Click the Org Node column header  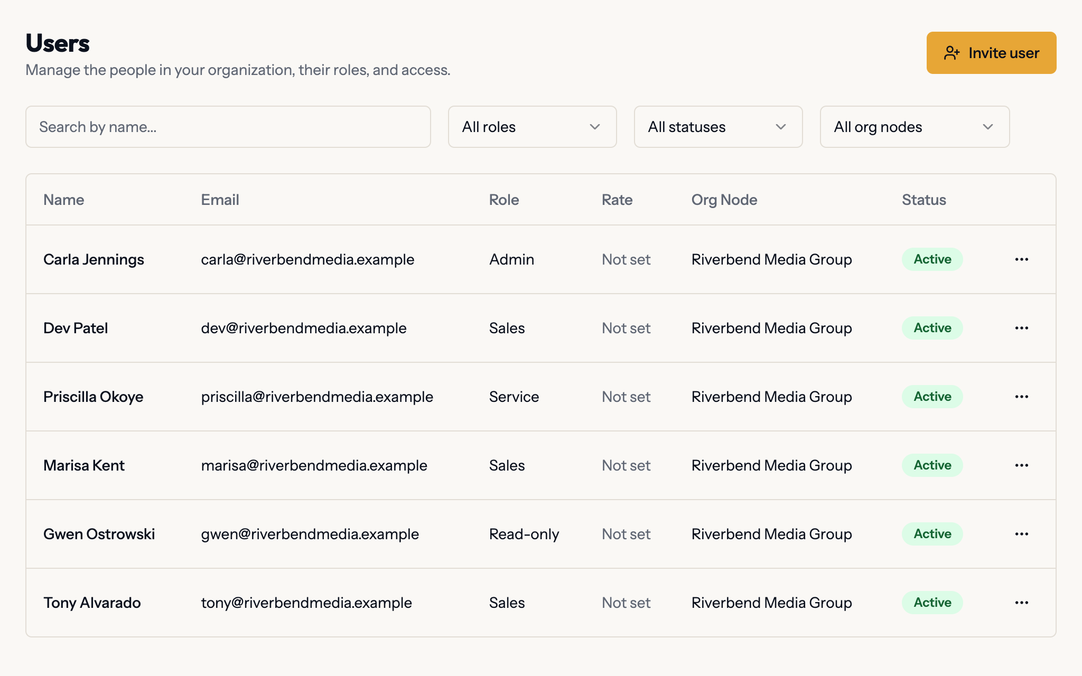[x=724, y=200]
